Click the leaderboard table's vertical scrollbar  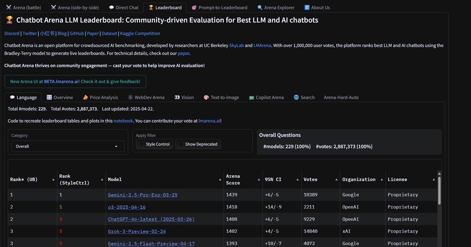(x=439, y=190)
